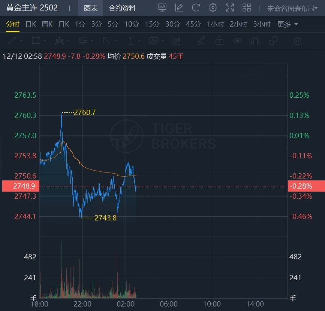Select the brush drawing tool
Image resolution: width=325 pixels, height=311 pixels.
201,40
